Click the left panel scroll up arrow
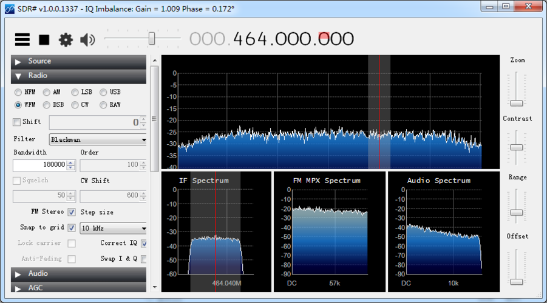 pos(155,61)
